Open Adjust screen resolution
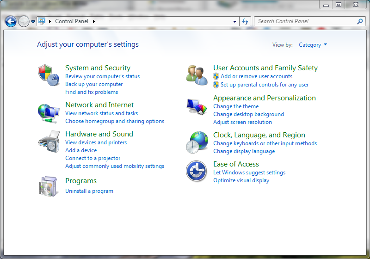This screenshot has width=370, height=259. [x=242, y=122]
